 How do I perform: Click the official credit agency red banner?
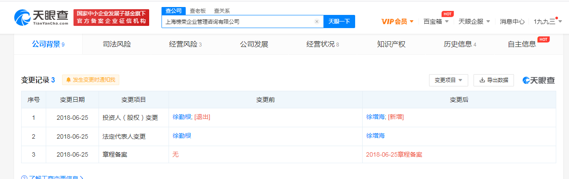pos(111,18)
